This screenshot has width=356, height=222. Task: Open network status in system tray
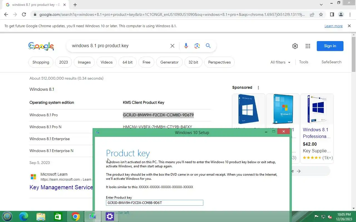[x=323, y=217]
